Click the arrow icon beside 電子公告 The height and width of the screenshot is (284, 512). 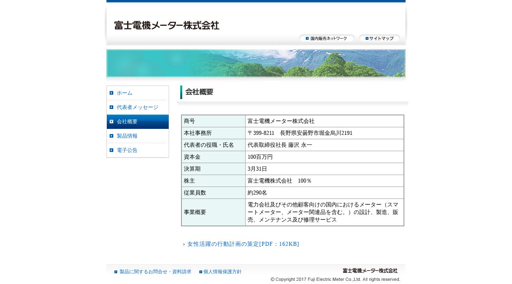coord(112,150)
